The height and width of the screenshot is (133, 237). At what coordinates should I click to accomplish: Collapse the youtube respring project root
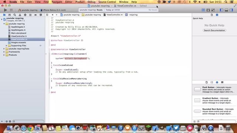pos(1,19)
